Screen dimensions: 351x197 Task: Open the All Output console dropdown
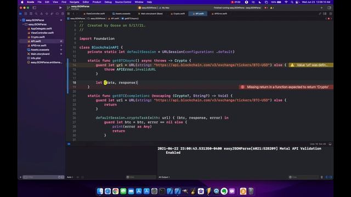pos(164,177)
